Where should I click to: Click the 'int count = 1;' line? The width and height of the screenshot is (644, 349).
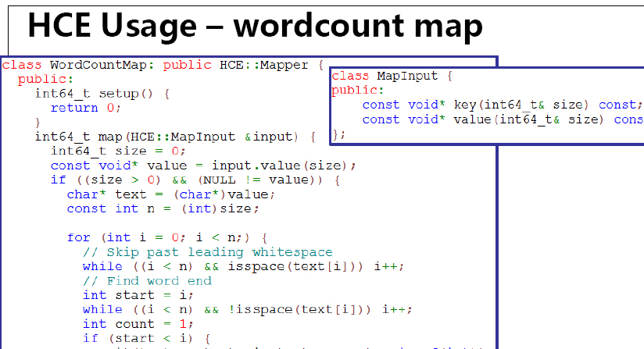[x=138, y=324]
